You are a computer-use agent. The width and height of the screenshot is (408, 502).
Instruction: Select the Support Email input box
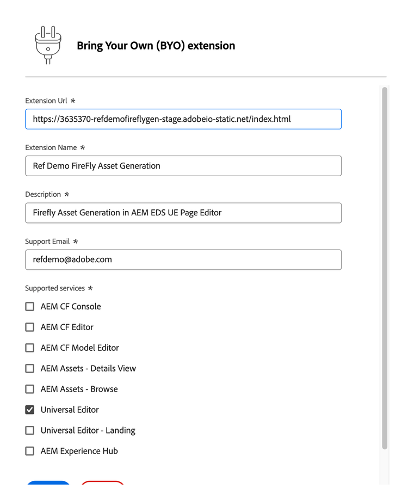pyautogui.click(x=183, y=259)
